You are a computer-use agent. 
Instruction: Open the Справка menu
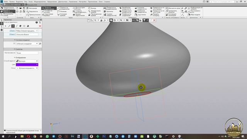click(107, 2)
